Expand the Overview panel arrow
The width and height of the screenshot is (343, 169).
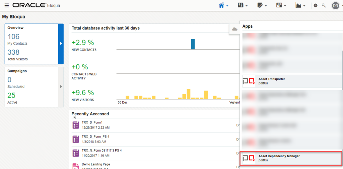click(x=61, y=44)
